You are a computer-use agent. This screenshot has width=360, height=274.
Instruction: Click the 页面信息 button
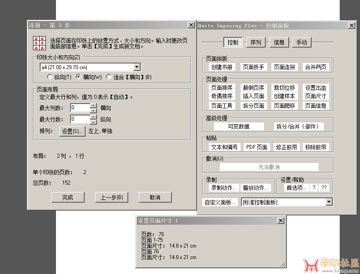pyautogui.click(x=315, y=106)
